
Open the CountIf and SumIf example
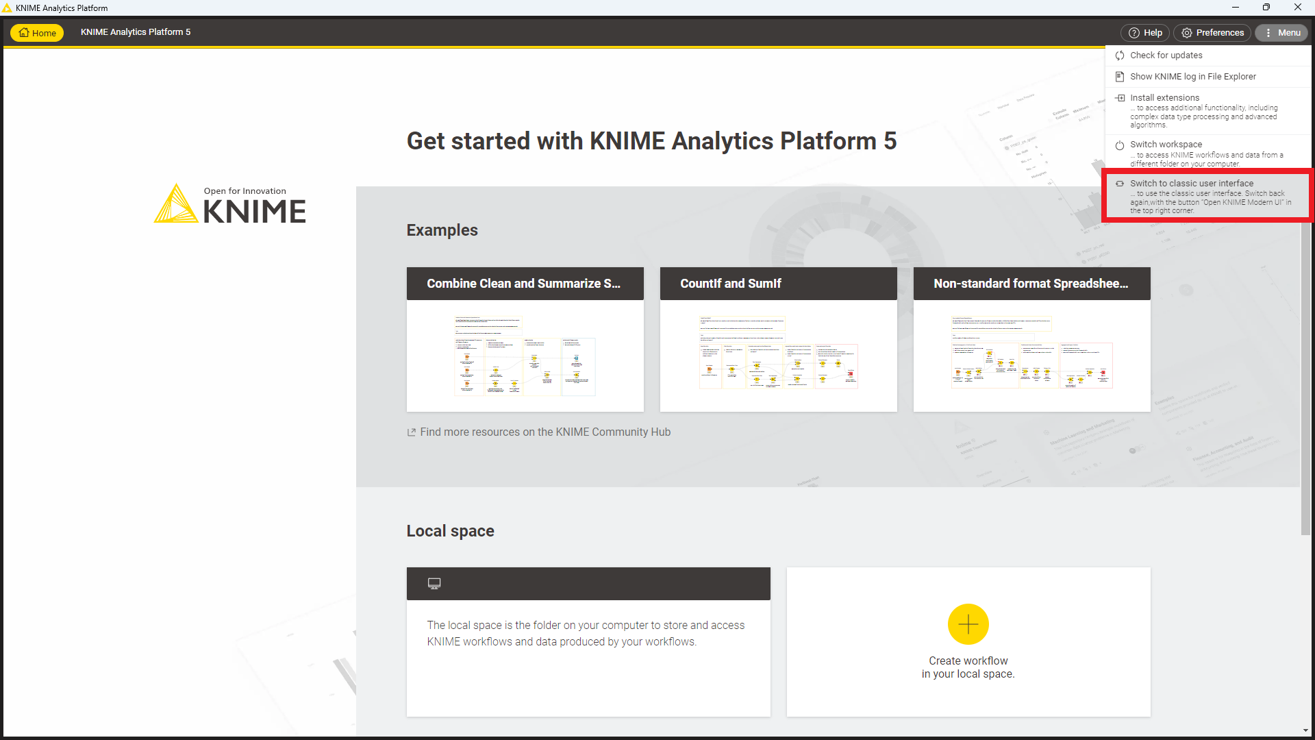pyautogui.click(x=778, y=339)
